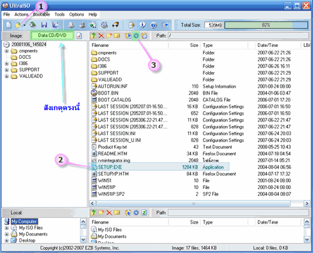Image resolution: width=313 pixels, height=253 pixels.
Task: Expand Desktop in the Local tree
Action: pos(7,240)
